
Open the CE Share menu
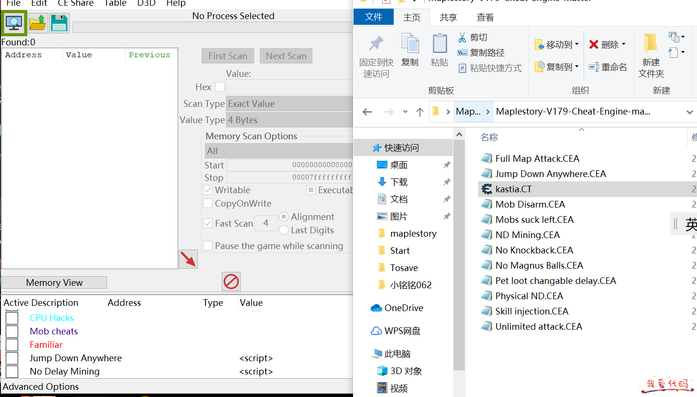pos(75,3)
